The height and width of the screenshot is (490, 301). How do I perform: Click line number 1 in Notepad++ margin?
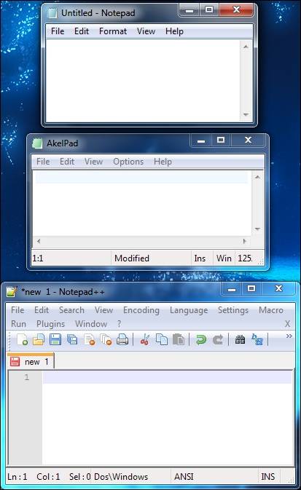click(26, 377)
